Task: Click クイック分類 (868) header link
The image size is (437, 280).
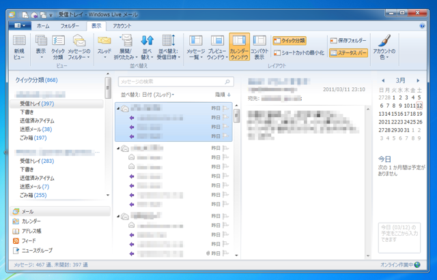Action: coord(36,80)
